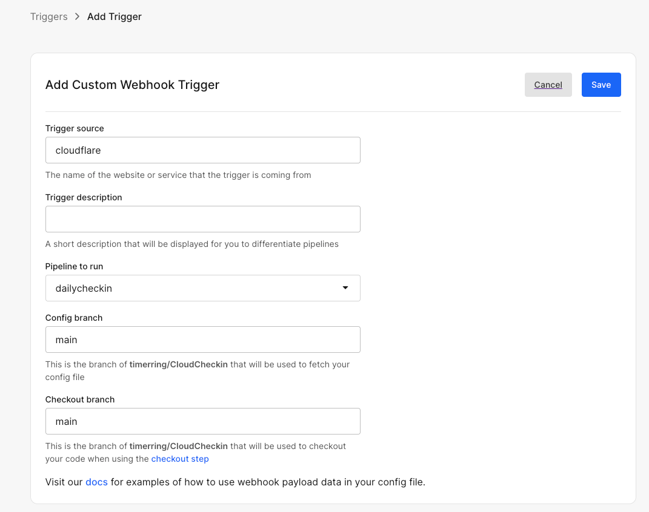Click the Trigger source label
The height and width of the screenshot is (512, 649).
(75, 128)
